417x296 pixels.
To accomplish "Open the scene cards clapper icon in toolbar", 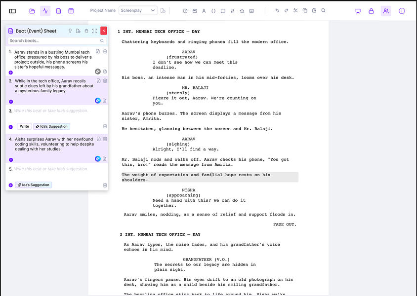I will [x=71, y=11].
